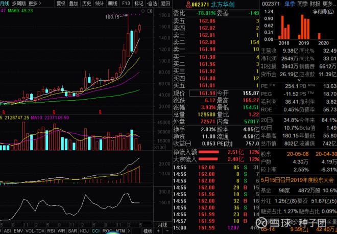
Task: Switch to the 同季 same-quarter tab
Action: [303, 4]
